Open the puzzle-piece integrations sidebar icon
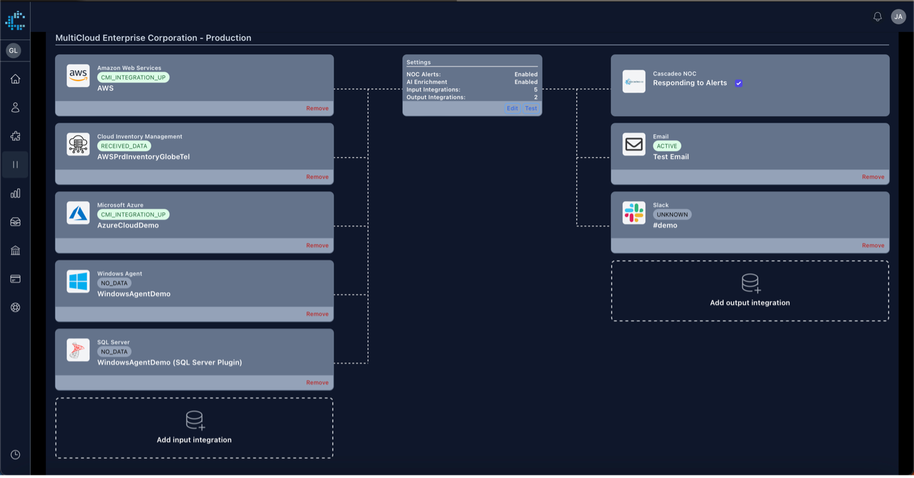This screenshot has width=914, height=478. point(15,135)
